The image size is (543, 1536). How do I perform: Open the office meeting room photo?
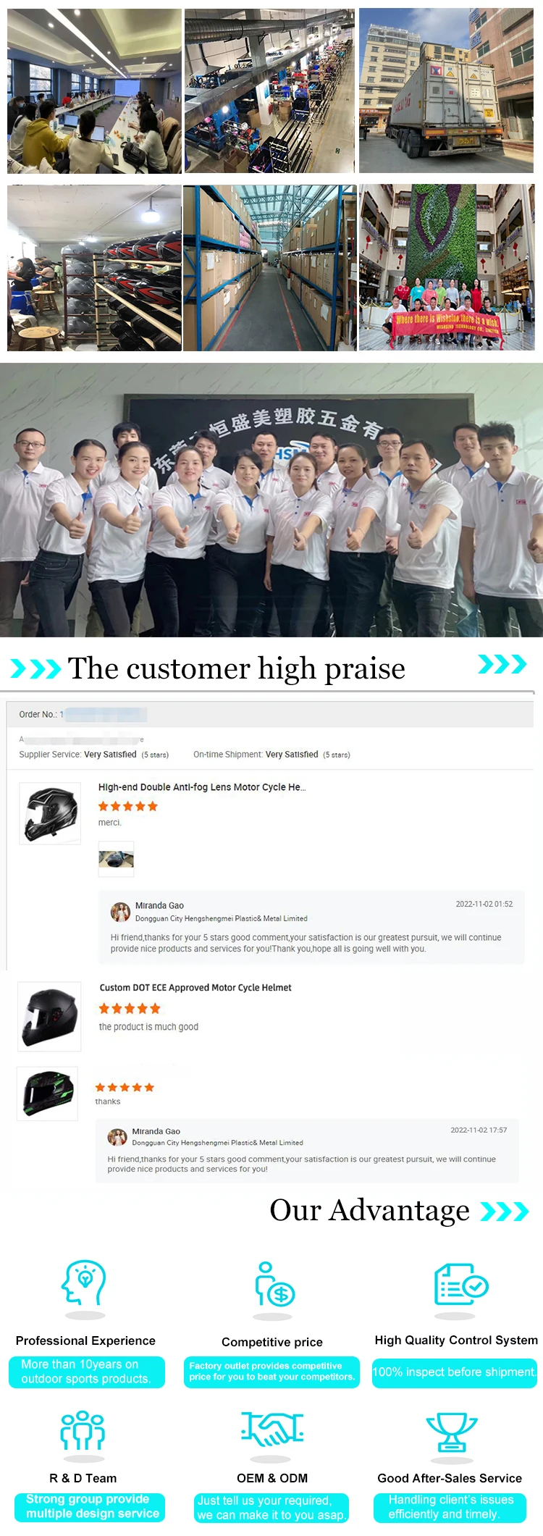[94, 91]
